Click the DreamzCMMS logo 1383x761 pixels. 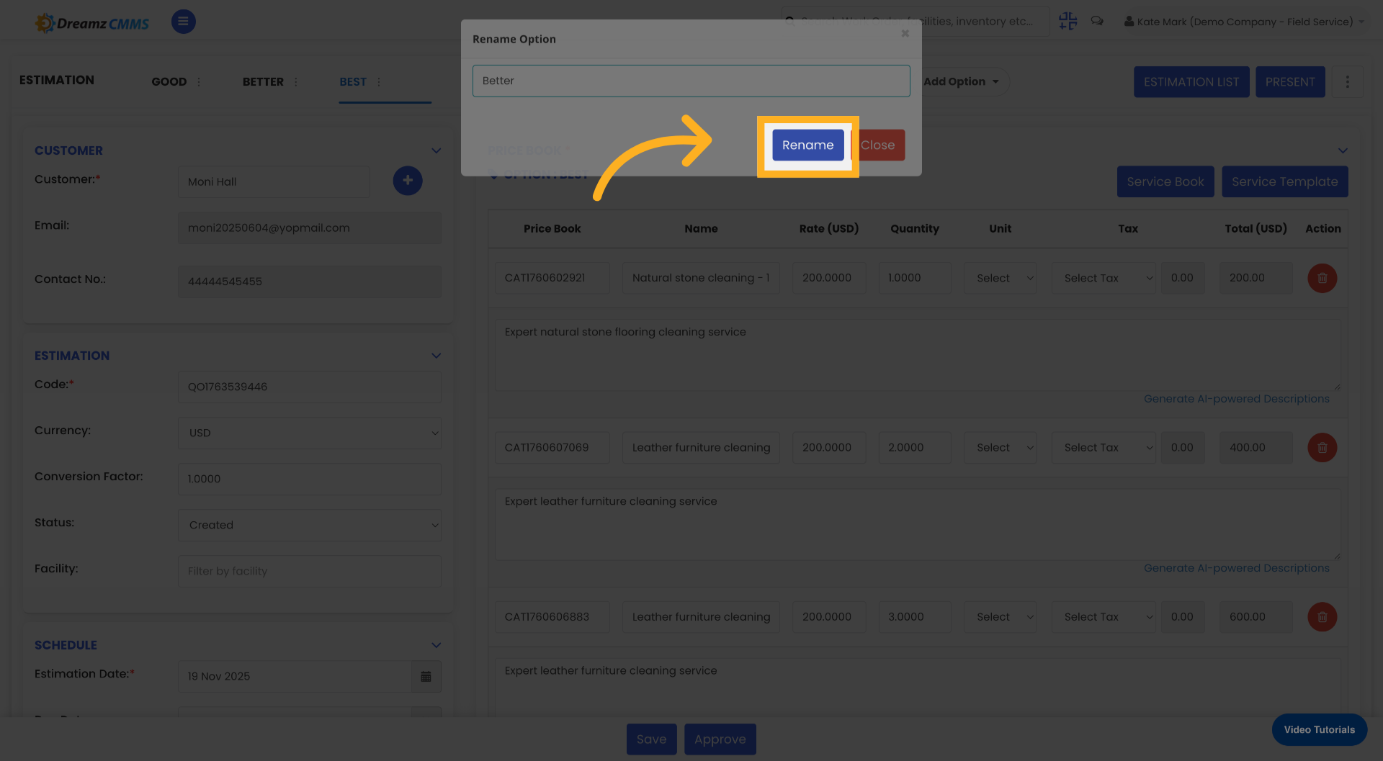pyautogui.click(x=92, y=23)
